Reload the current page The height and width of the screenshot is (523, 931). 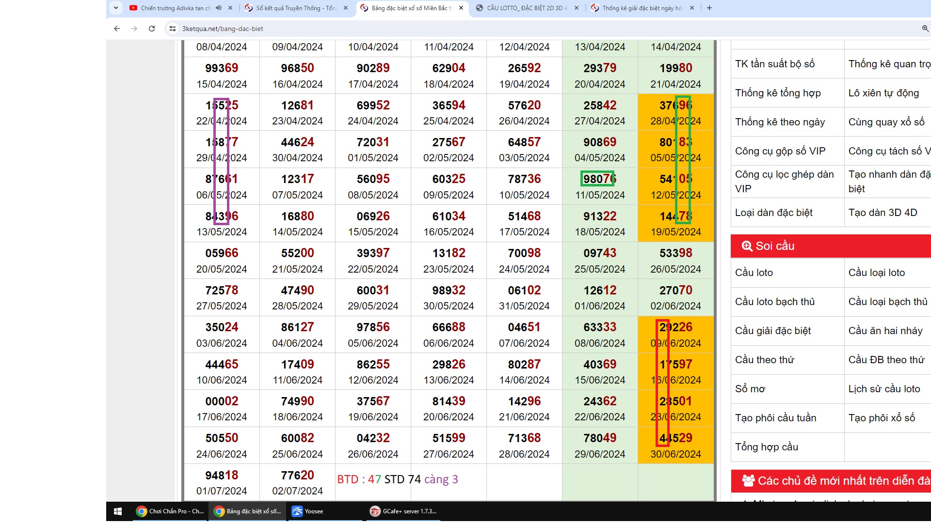pyautogui.click(x=152, y=29)
